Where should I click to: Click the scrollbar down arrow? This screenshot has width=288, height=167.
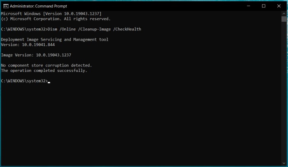coord(284,163)
